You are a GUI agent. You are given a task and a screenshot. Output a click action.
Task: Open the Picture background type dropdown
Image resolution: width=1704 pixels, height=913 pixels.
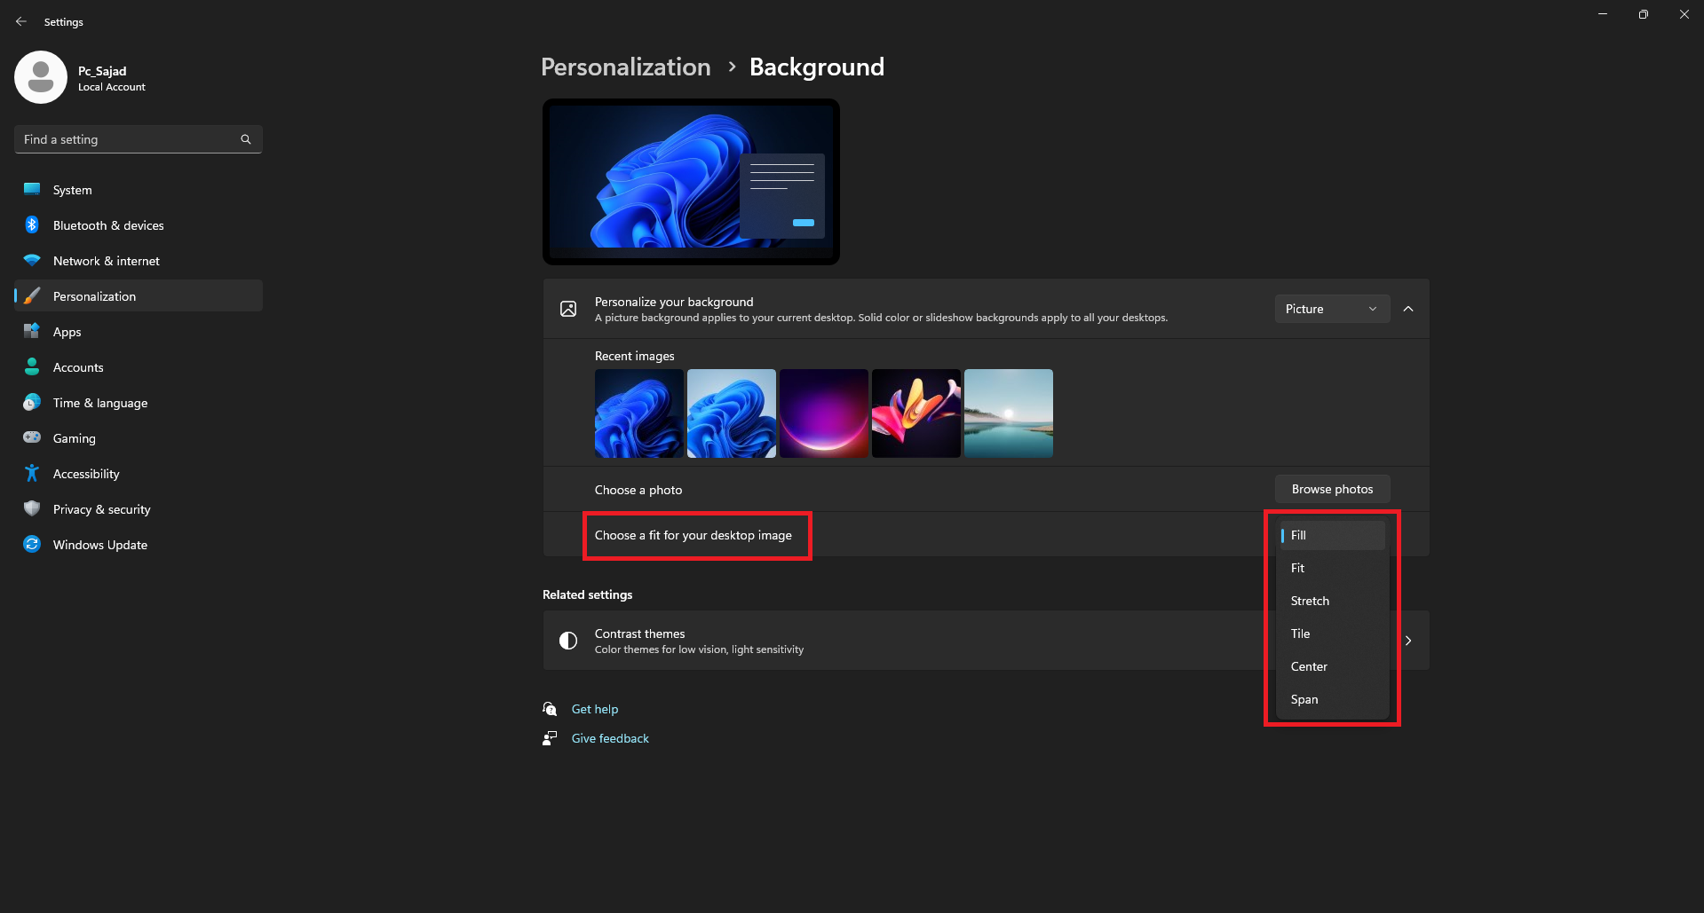tap(1332, 309)
